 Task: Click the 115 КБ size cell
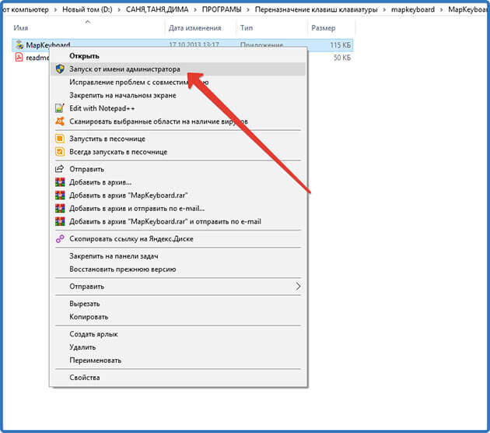(x=341, y=45)
